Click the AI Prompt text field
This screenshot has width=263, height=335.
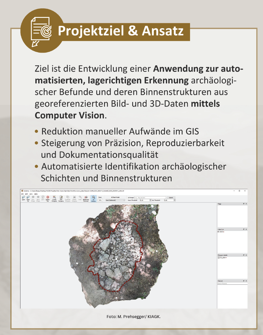[150, 198]
